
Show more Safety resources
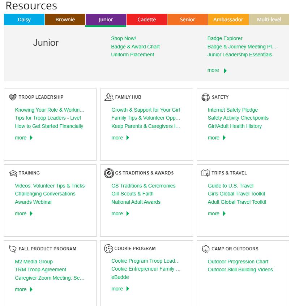click(217, 138)
